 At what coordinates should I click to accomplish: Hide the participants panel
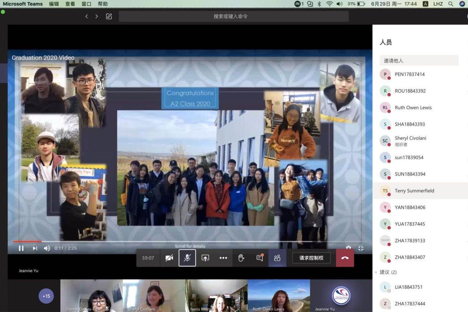click(x=277, y=258)
